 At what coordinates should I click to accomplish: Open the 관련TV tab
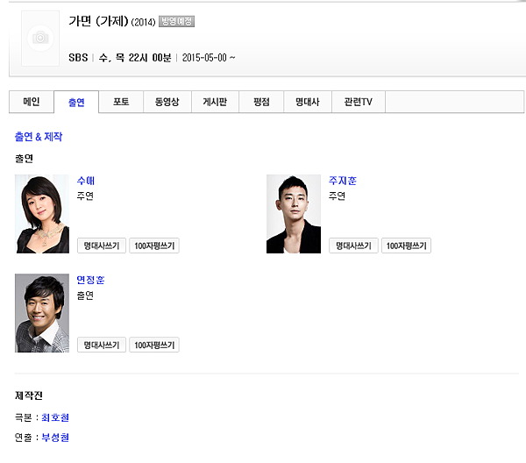click(359, 102)
